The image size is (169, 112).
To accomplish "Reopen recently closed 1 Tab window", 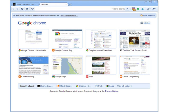I will (99, 86).
